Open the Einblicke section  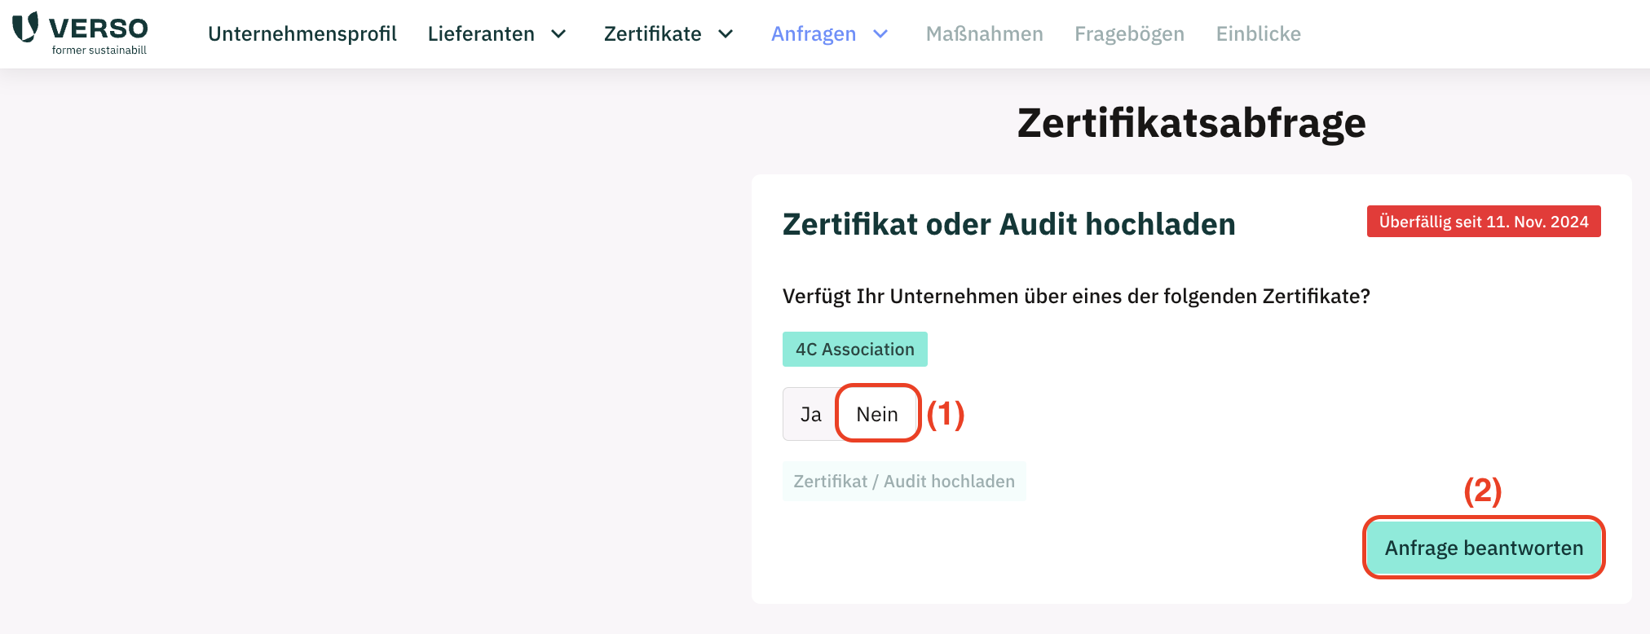click(1258, 33)
